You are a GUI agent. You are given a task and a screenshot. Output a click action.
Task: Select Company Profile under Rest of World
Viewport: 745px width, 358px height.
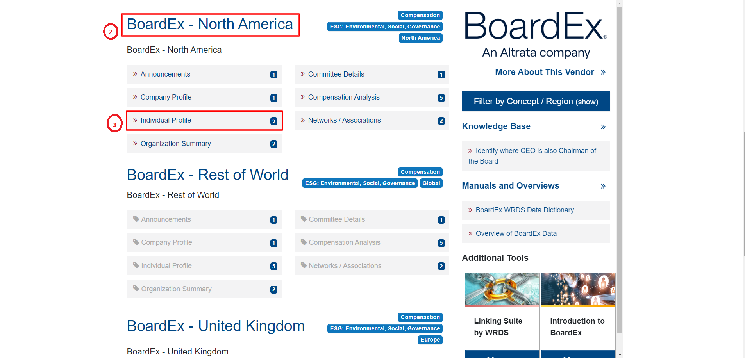[204, 242]
